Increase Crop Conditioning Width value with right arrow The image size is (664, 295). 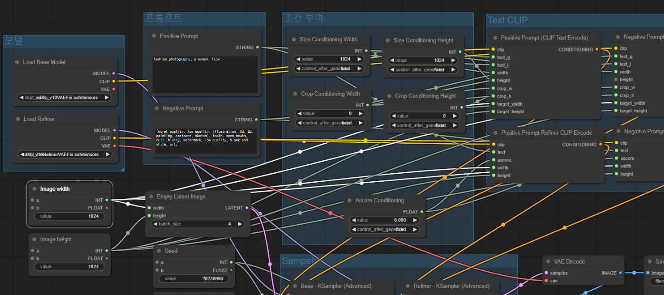coord(361,114)
